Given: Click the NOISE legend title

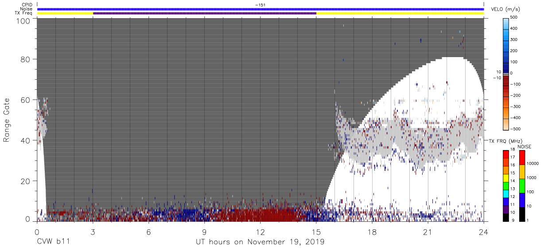Looking at the screenshot, I should coord(524,147).
